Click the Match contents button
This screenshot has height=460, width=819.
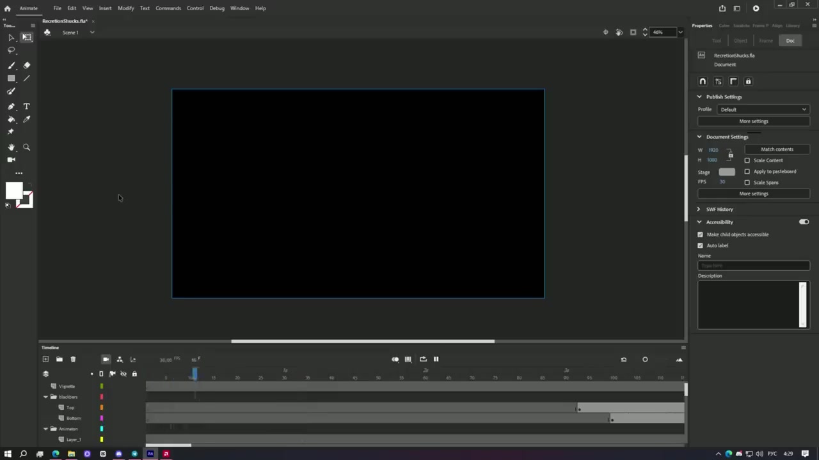(x=777, y=149)
